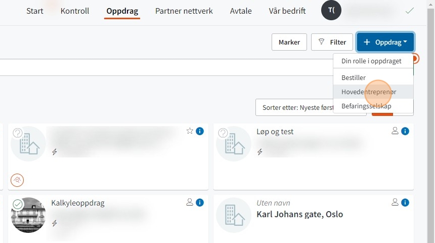
Task: Open the Partner nettverk tab
Action: click(x=184, y=11)
